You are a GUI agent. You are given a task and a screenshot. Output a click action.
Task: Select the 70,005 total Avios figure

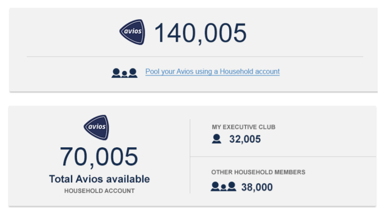[x=99, y=157]
